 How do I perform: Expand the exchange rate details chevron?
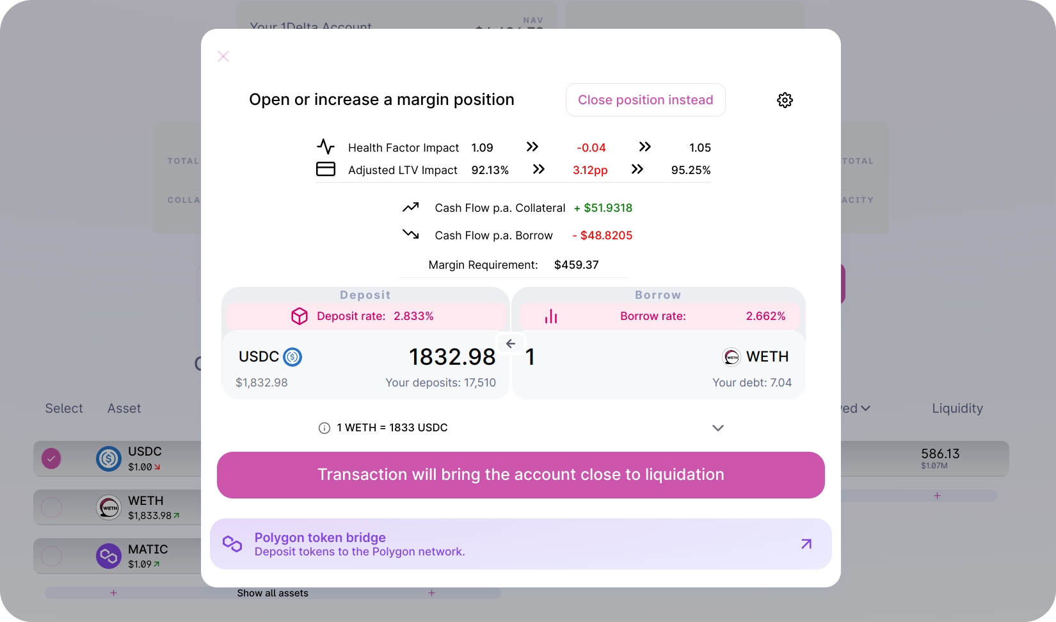coord(718,428)
